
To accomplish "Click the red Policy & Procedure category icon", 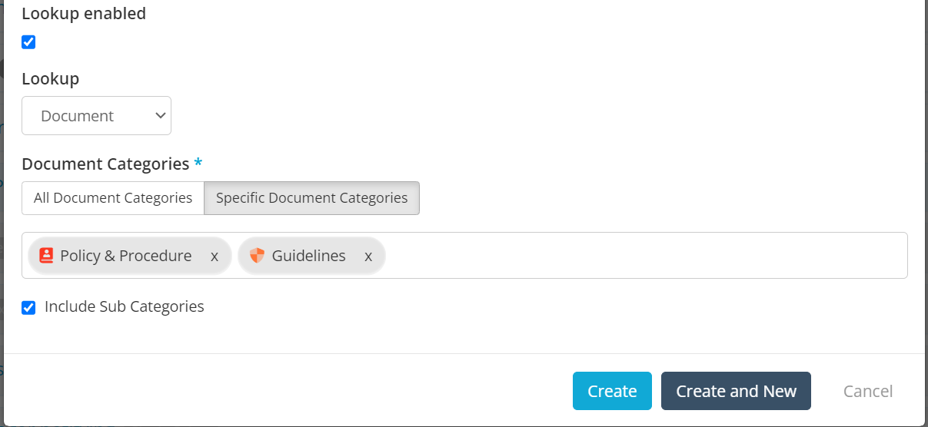I will (x=46, y=256).
